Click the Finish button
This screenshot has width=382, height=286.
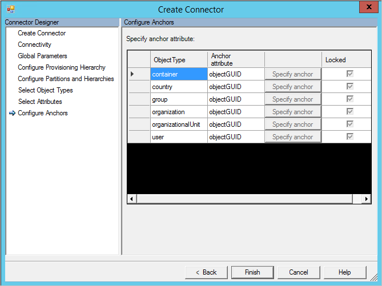click(x=252, y=272)
